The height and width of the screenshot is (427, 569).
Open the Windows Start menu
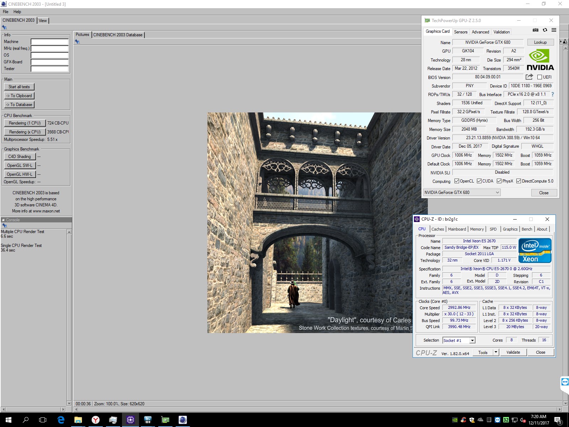(9, 420)
